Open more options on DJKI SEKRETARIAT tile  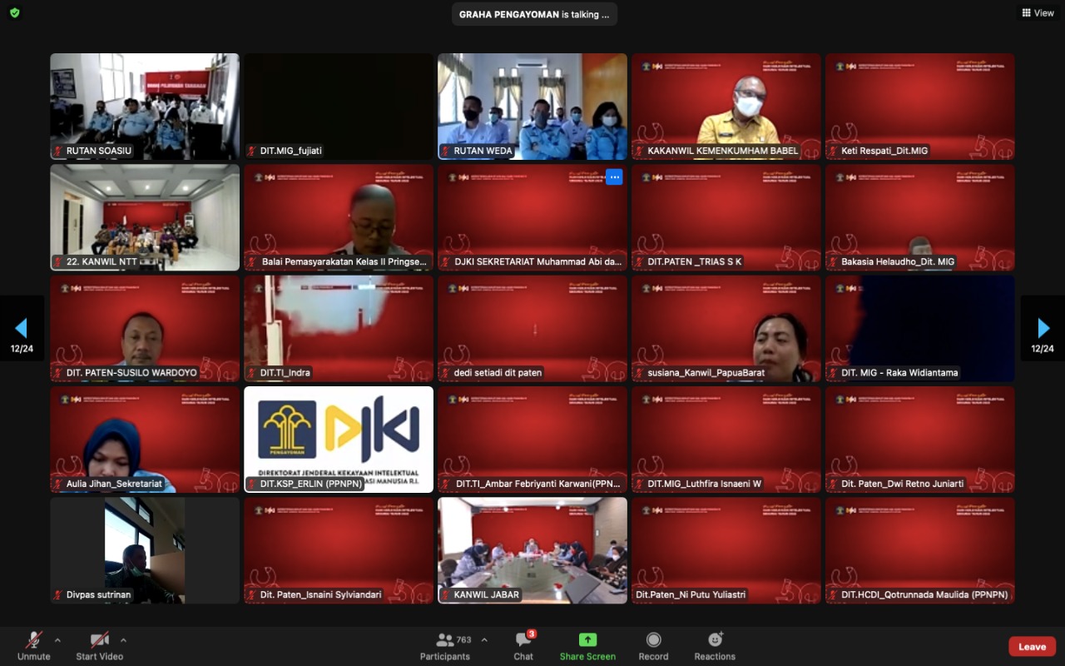click(614, 176)
